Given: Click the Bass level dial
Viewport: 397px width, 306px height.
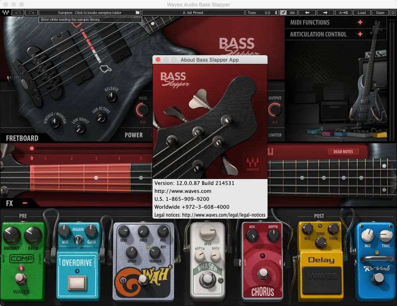Looking at the screenshot, I should coord(142,110).
